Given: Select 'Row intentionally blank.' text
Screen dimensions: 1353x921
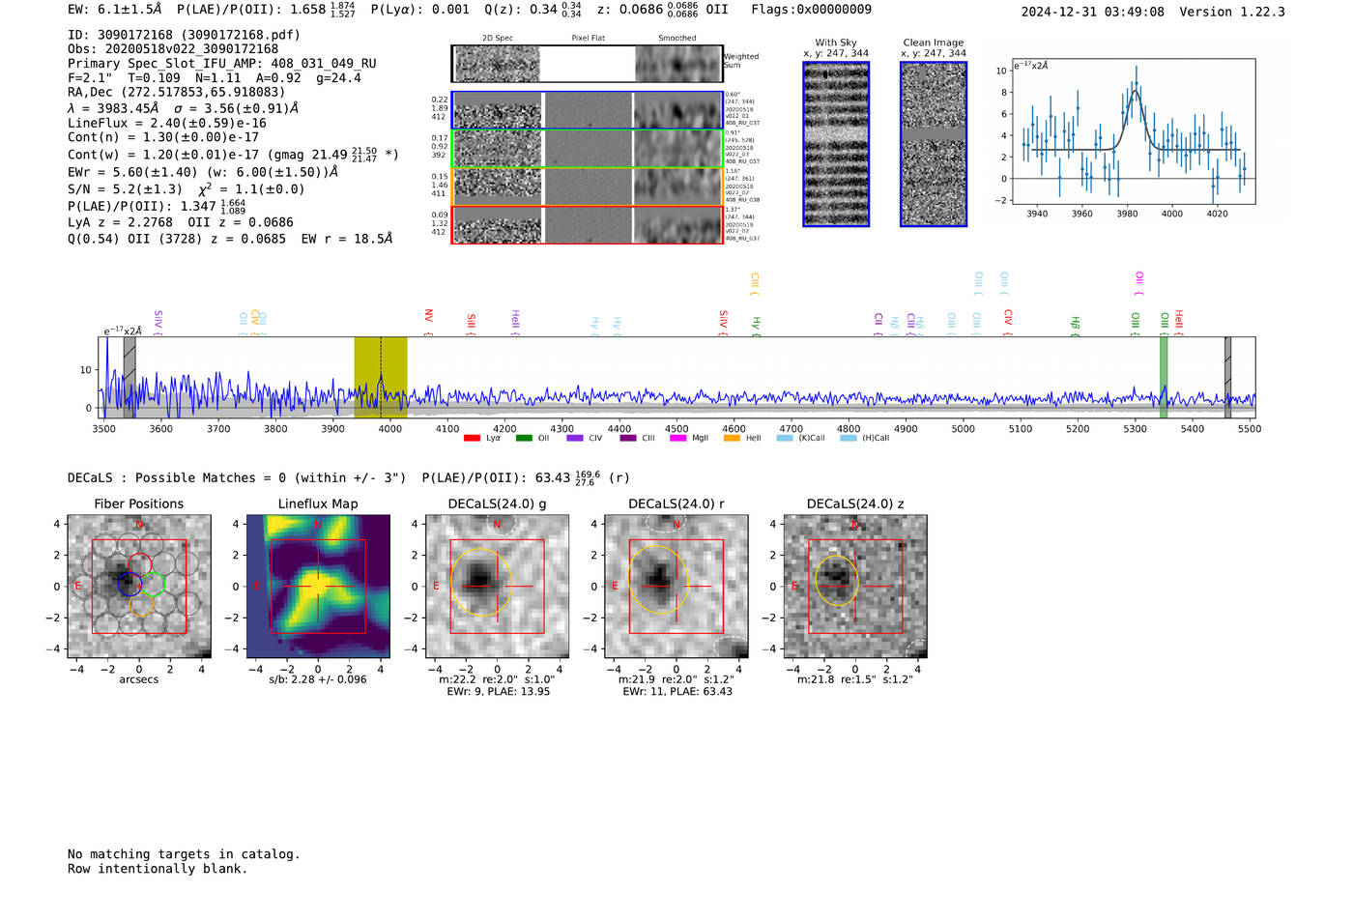Looking at the screenshot, I should point(158,869).
